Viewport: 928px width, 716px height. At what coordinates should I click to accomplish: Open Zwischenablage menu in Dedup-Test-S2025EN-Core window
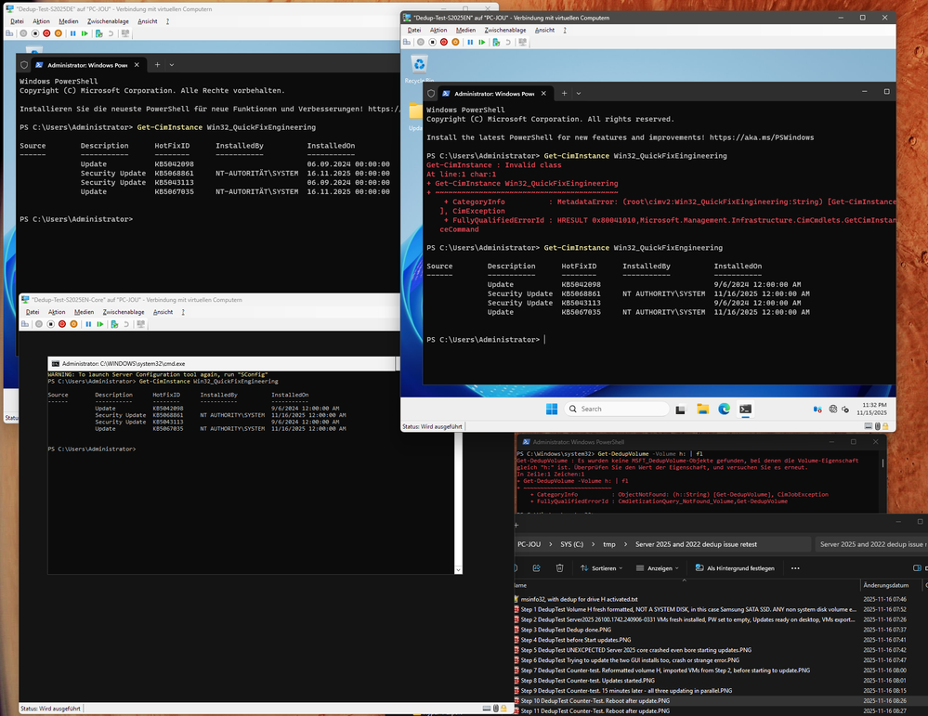pyautogui.click(x=124, y=312)
